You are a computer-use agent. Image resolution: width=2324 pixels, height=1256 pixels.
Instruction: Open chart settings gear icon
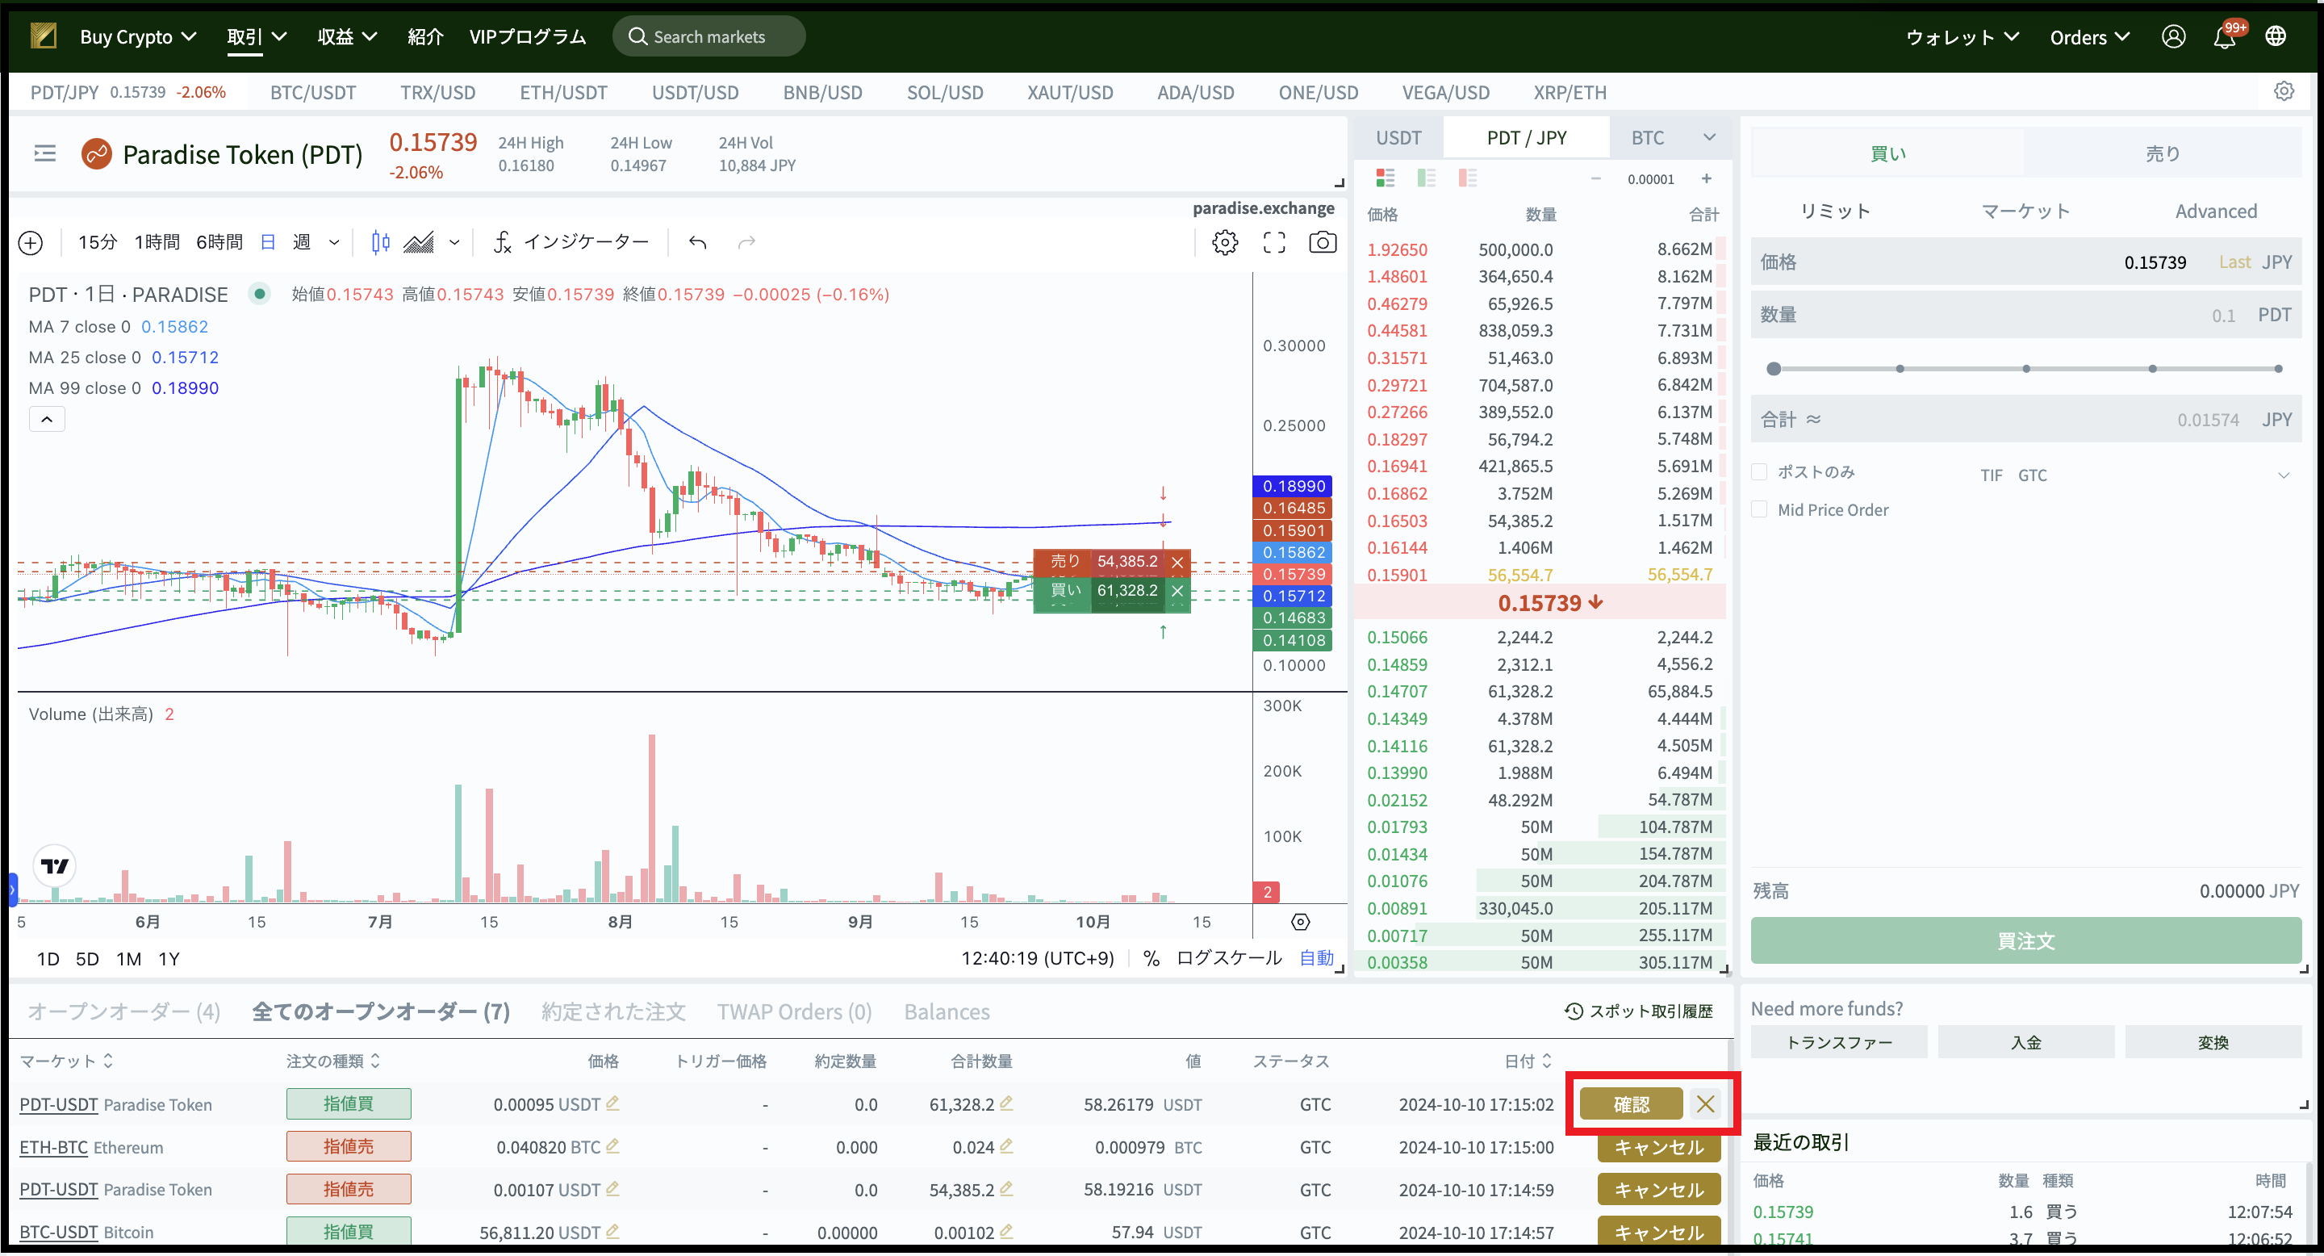[x=1224, y=243]
